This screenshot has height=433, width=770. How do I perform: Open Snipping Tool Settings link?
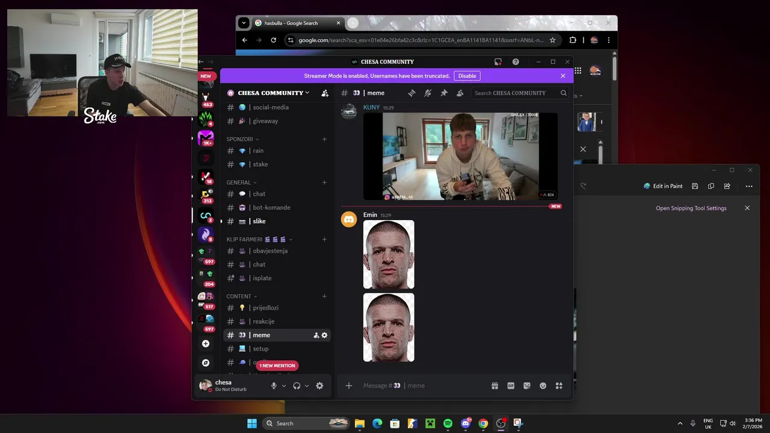tap(691, 208)
